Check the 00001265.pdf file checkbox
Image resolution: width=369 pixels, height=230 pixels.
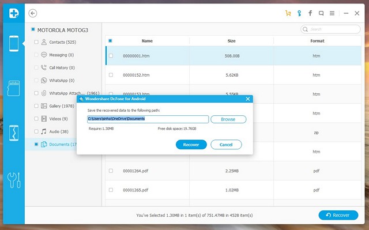click(111, 190)
